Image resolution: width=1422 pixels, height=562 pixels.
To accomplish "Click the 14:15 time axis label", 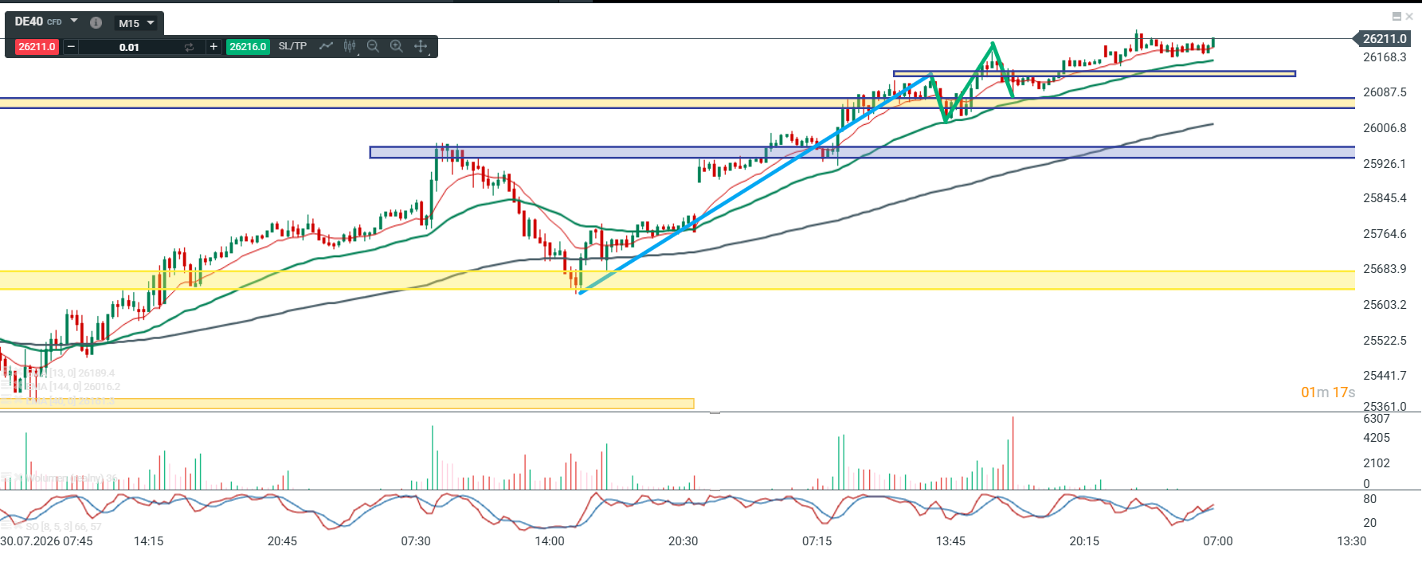I will coord(148,541).
